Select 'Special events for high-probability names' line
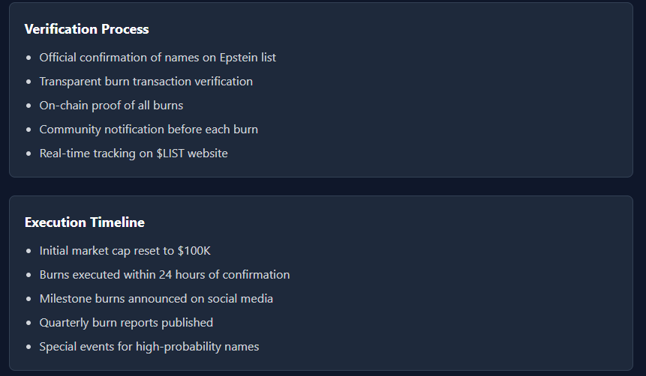 [x=149, y=347]
